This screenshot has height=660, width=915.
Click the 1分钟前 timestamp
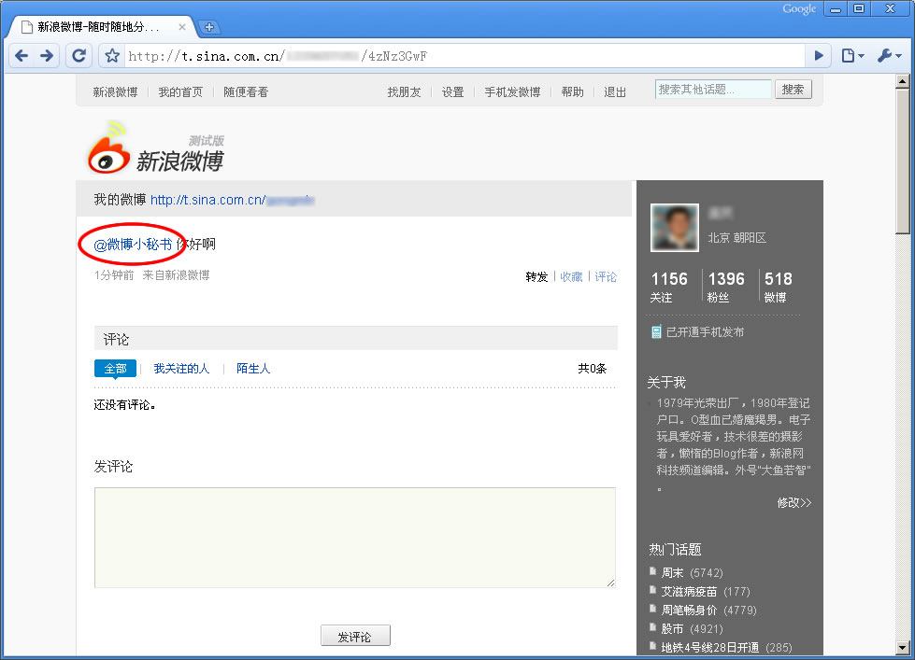coord(114,275)
